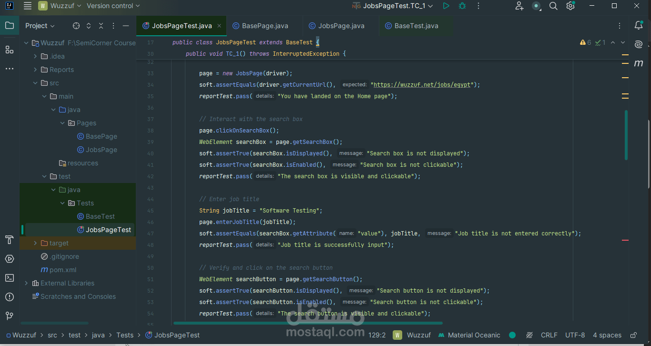Open the Build hammer tool window
This screenshot has width=651, height=346.
click(10, 240)
